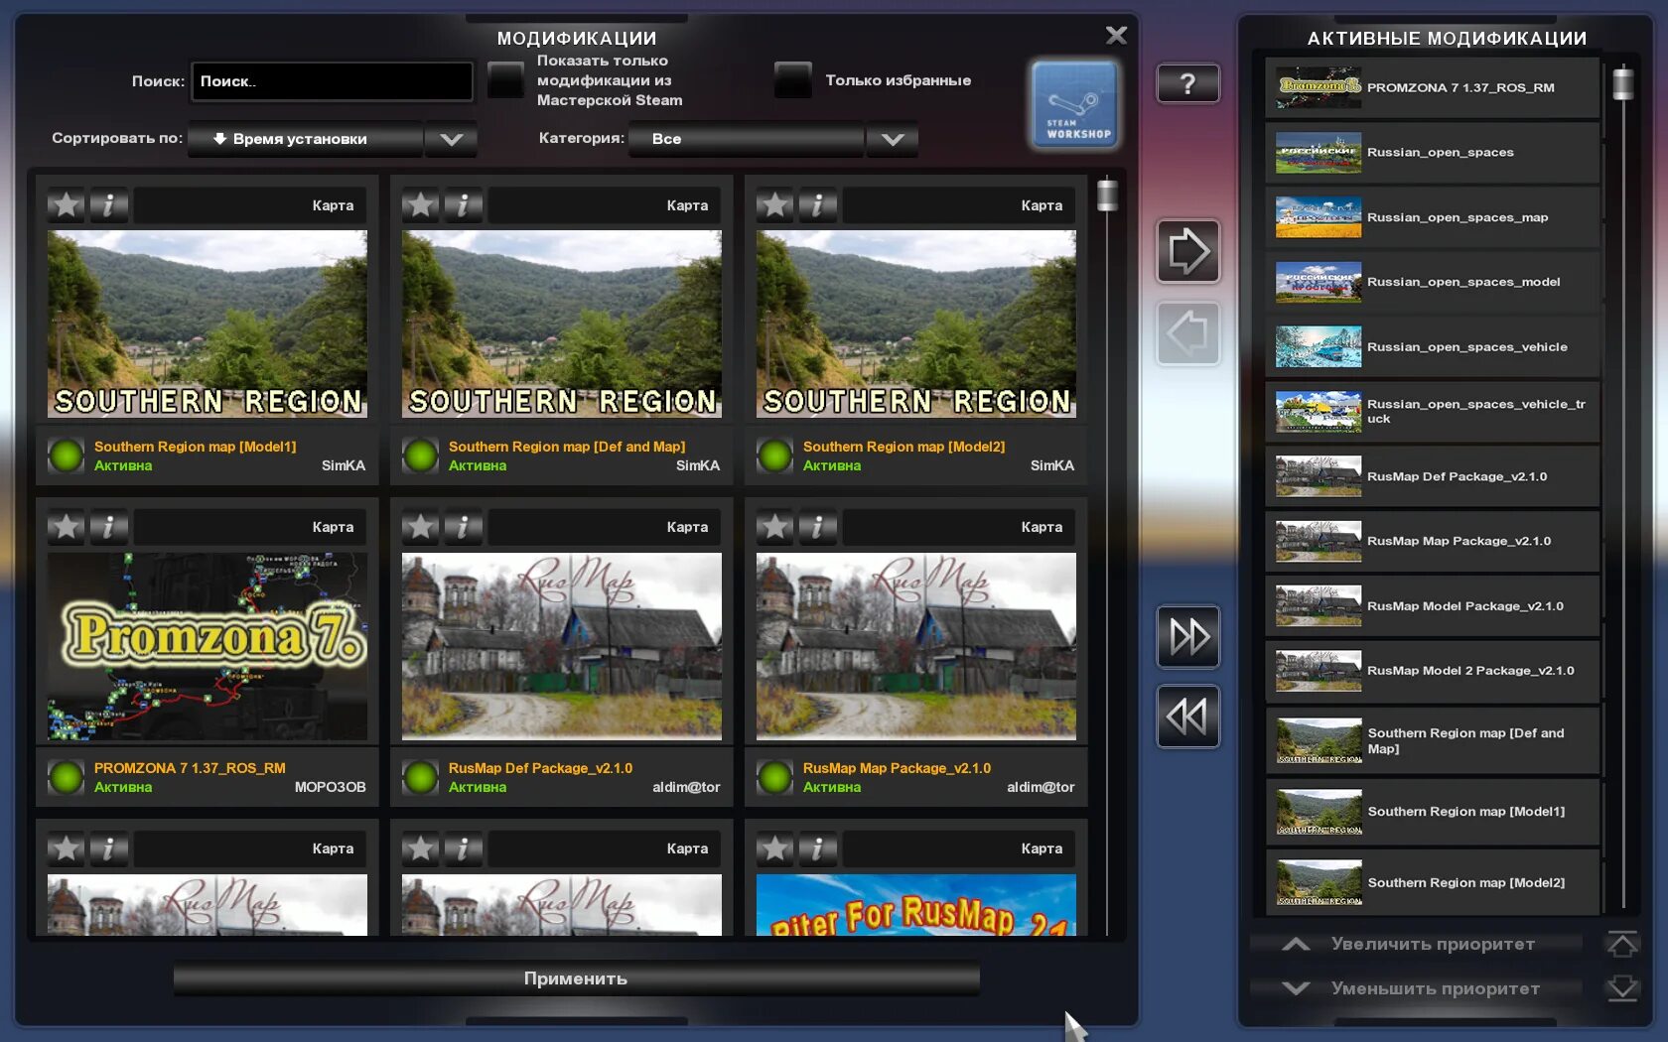Select Russian_open_spaces in active mods list
Screen dimensions: 1668x1042
[x=1433, y=153]
